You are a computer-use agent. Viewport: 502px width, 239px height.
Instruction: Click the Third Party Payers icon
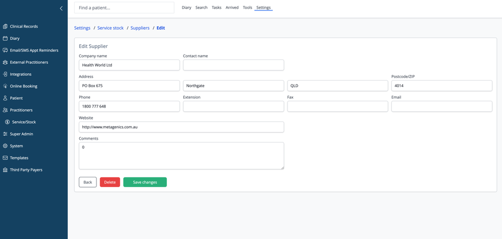(x=5, y=170)
